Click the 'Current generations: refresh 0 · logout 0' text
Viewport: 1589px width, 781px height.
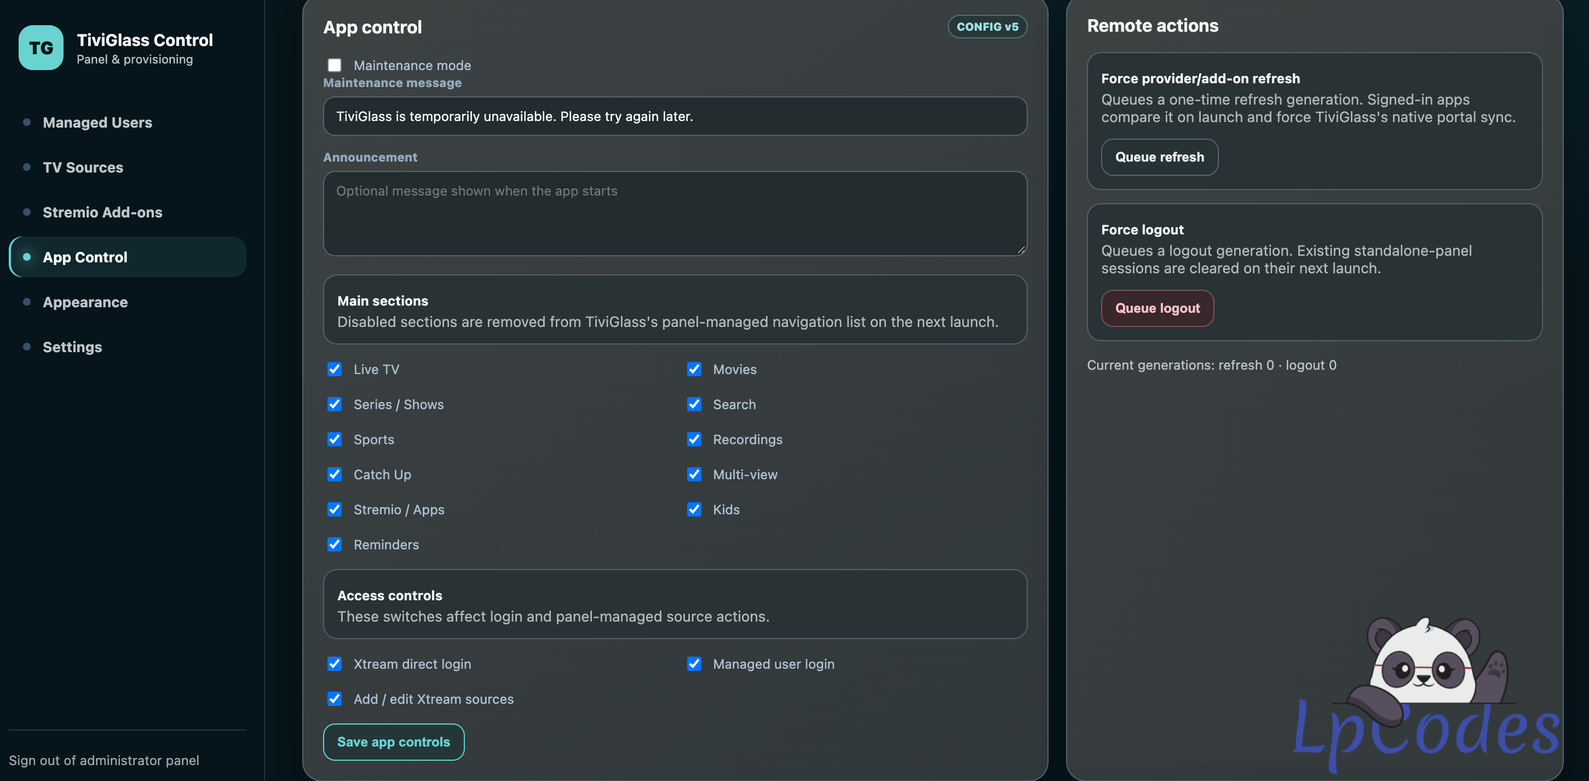[x=1212, y=365]
